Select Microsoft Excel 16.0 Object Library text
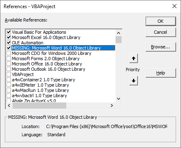181x148 pixels. click(46, 37)
